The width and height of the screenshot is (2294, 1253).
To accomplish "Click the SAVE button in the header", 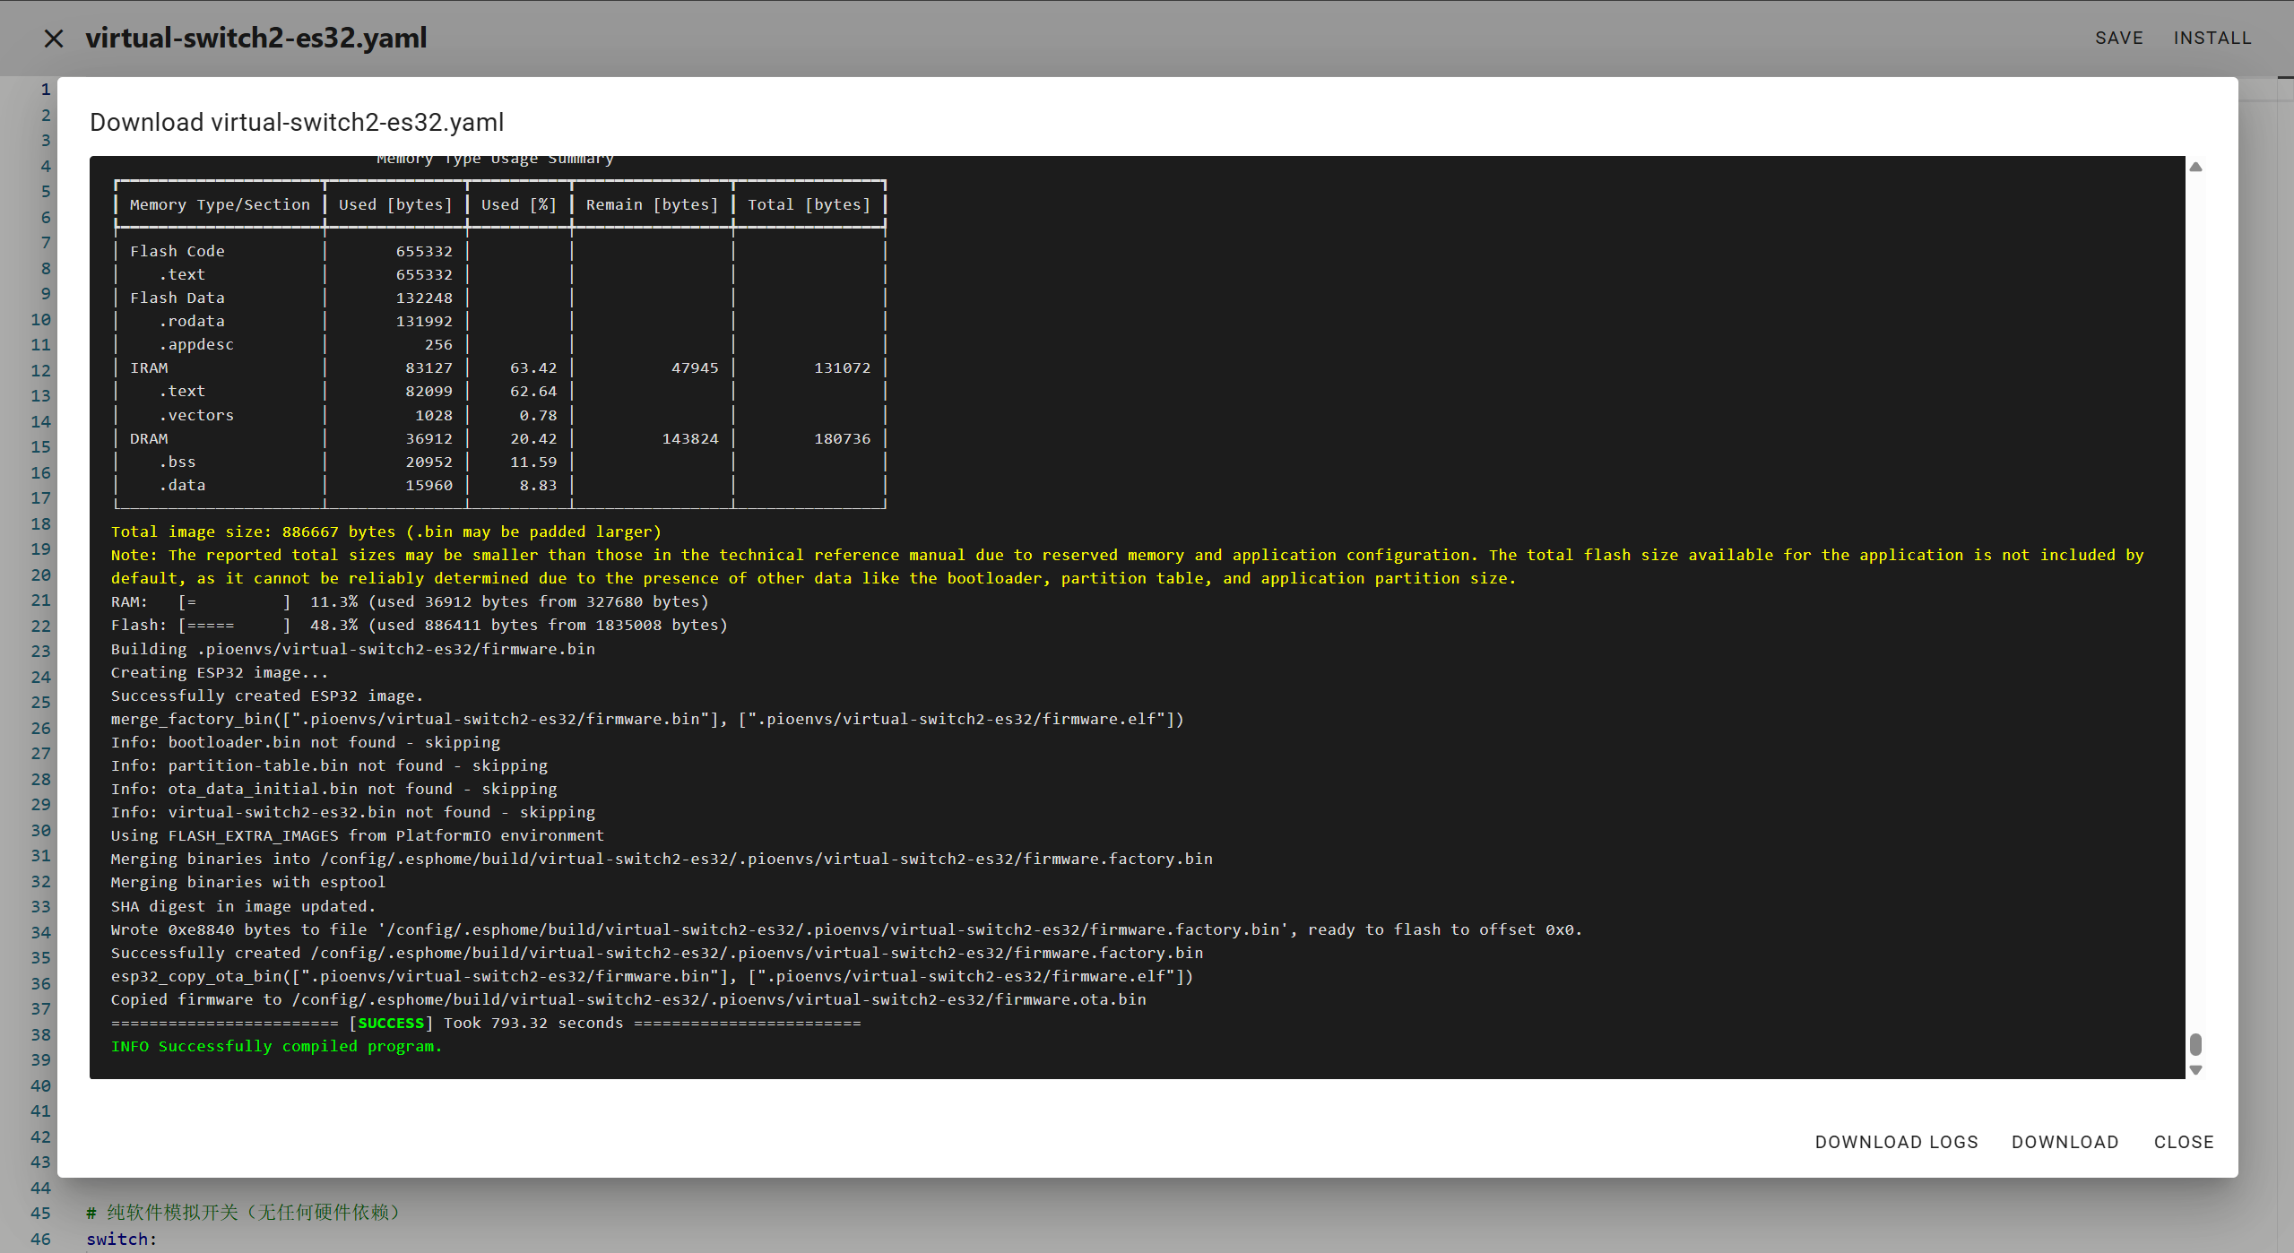I will tap(2118, 39).
